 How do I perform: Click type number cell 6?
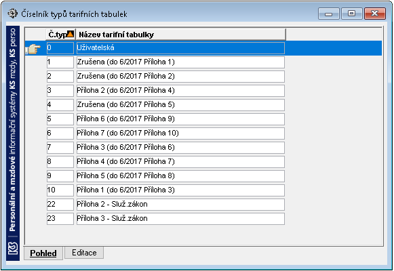click(x=60, y=133)
